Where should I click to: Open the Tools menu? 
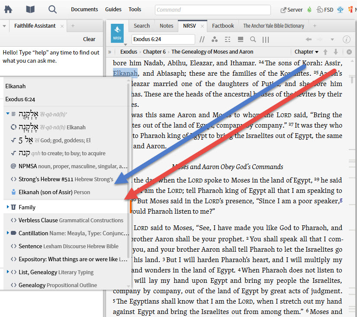135,9
